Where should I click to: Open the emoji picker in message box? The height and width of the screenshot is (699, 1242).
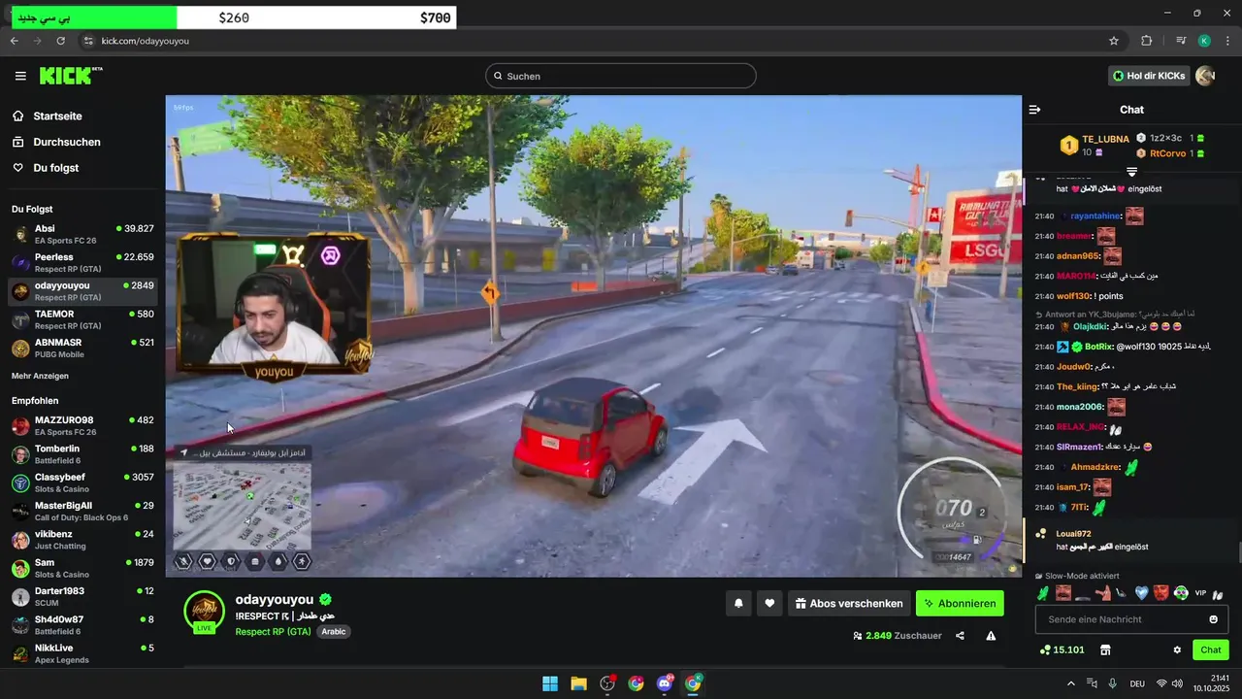1213,619
